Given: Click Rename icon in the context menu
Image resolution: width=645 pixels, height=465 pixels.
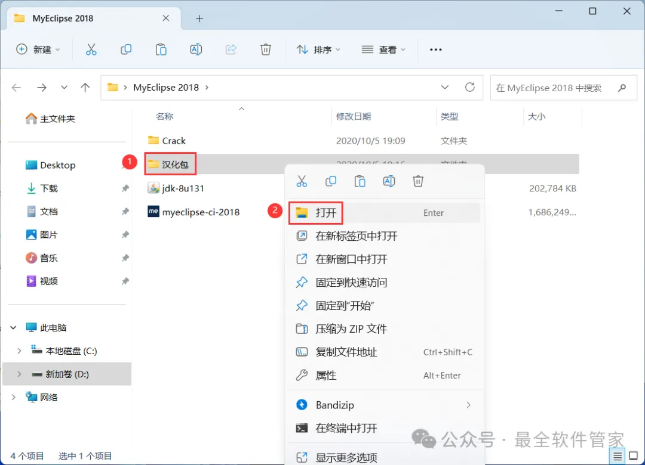Looking at the screenshot, I should [389, 181].
